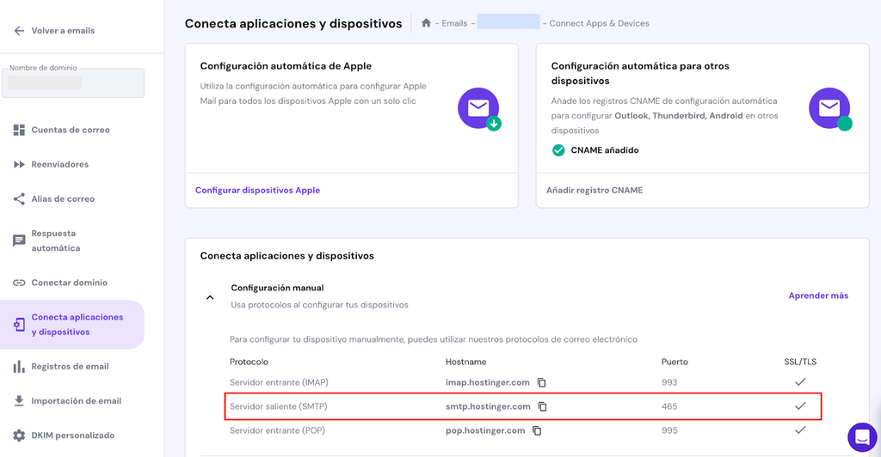Click the home icon in breadcrumb
The height and width of the screenshot is (457, 881).
tap(426, 23)
